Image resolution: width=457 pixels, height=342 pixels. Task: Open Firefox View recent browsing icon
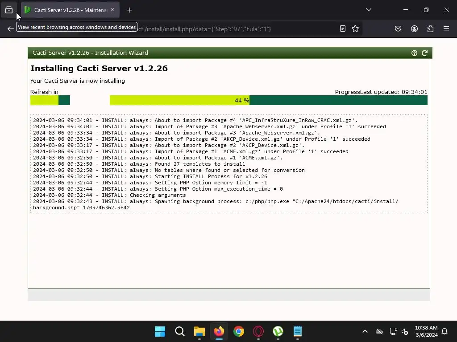tap(9, 10)
